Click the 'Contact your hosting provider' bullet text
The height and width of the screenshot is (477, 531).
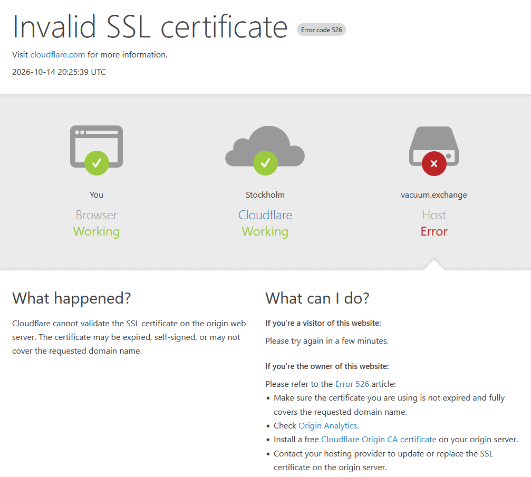[x=383, y=461]
